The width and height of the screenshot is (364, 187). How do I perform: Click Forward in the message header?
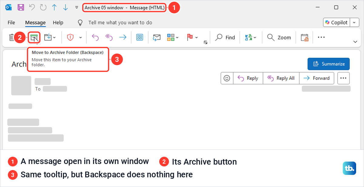coord(317,78)
